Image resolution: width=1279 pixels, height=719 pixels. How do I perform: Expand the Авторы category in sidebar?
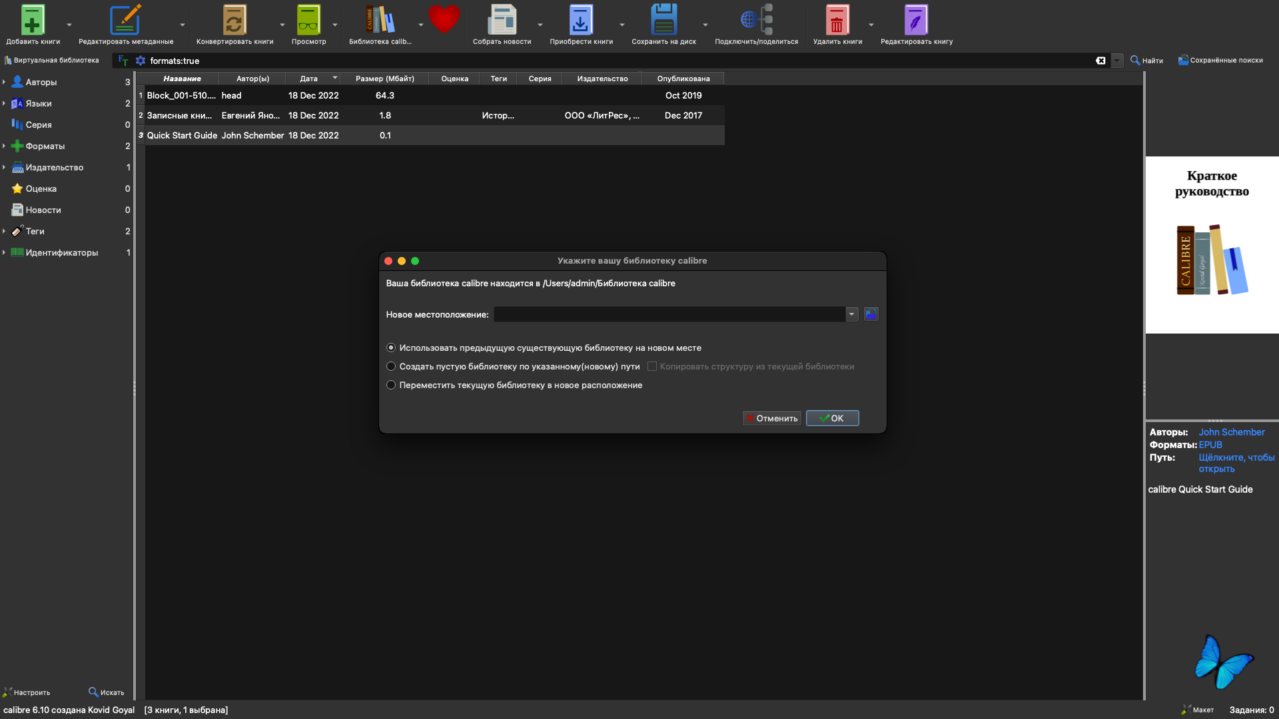[4, 82]
